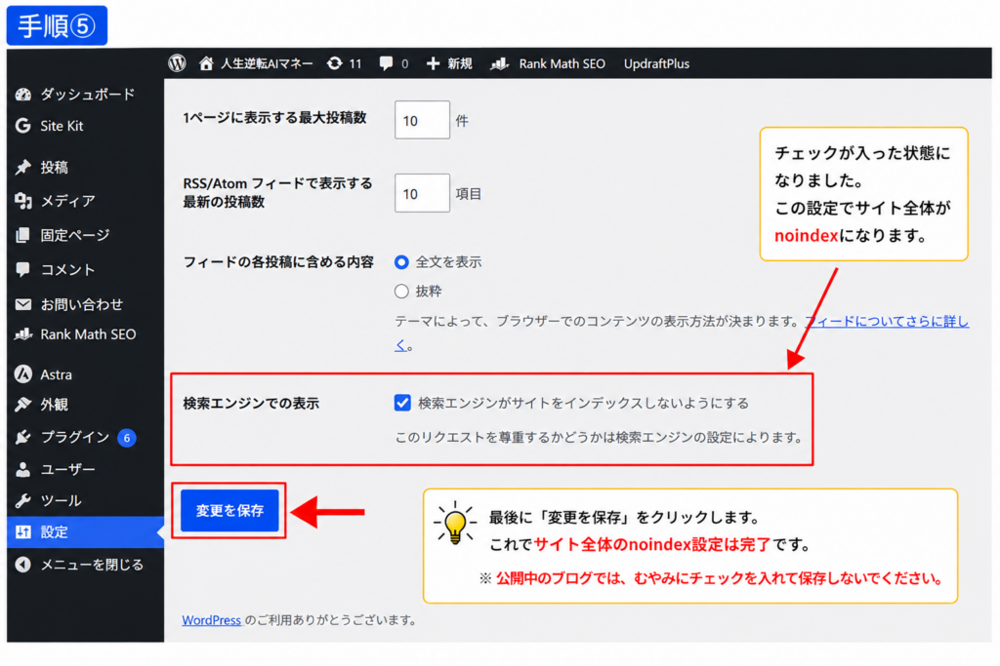1000x666 pixels.
Task: Open the フィードについてさらに詳しく link
Action: pyautogui.click(x=887, y=322)
